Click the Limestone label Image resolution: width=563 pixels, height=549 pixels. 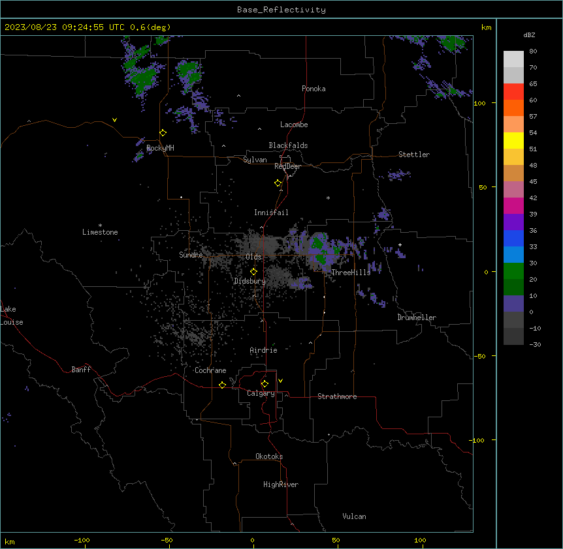point(100,232)
